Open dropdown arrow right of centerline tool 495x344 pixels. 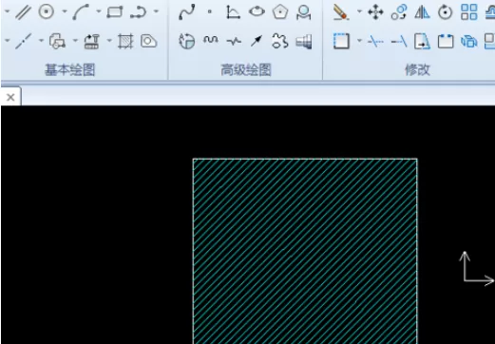pyautogui.click(x=41, y=41)
